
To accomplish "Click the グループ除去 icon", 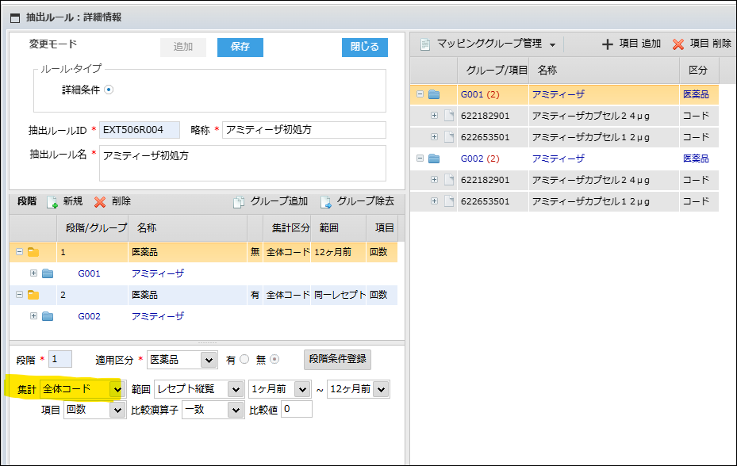I will [x=326, y=202].
